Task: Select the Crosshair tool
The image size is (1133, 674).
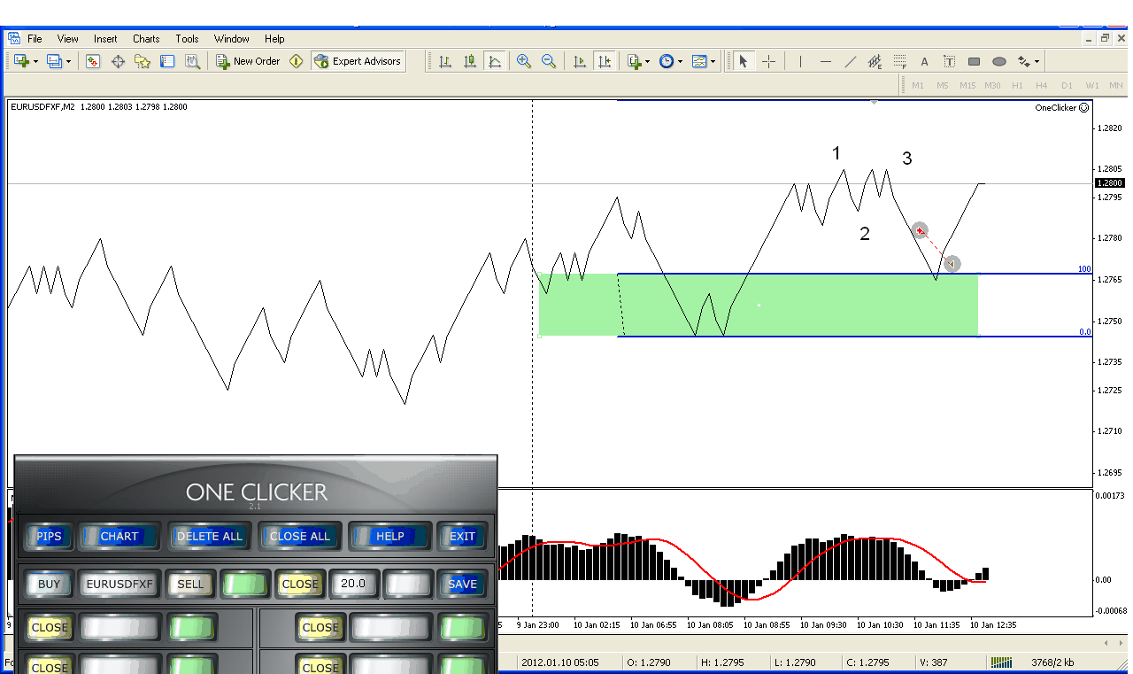Action: click(768, 61)
